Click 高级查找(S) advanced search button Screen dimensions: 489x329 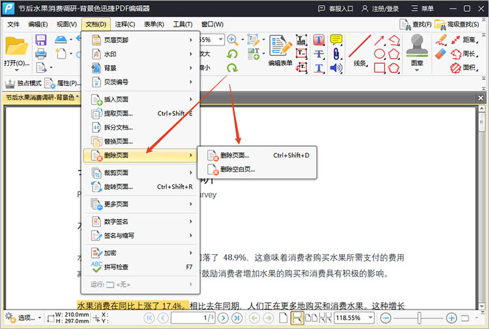coord(457,24)
